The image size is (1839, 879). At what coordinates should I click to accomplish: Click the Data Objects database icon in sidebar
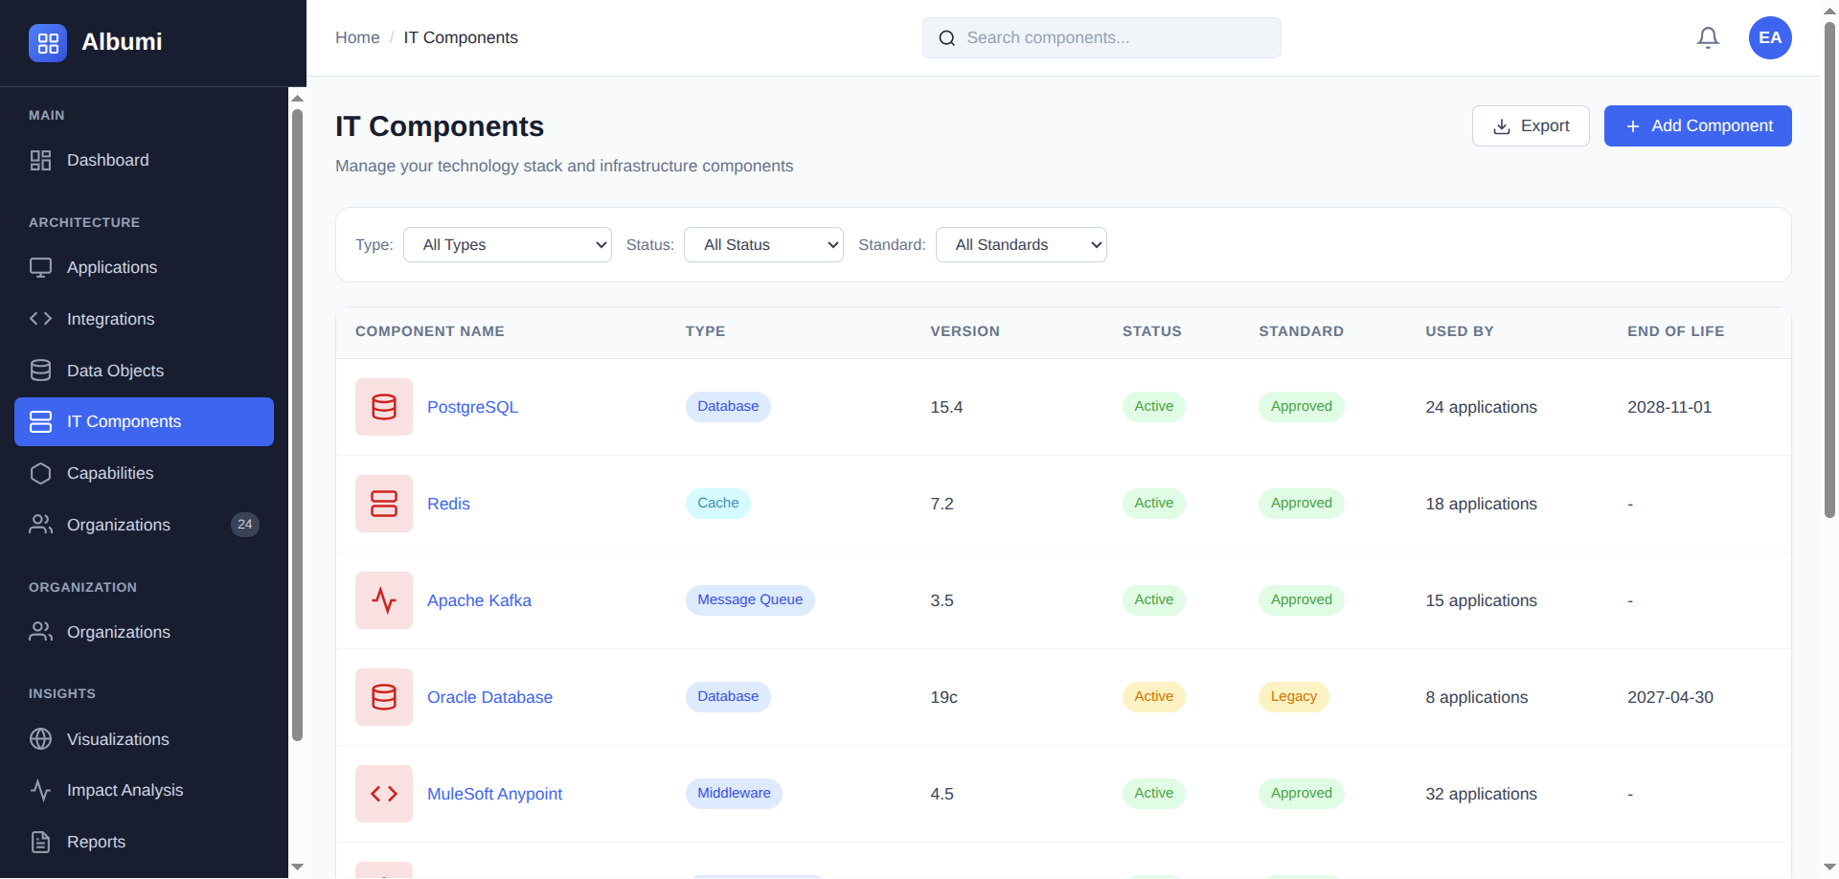point(40,370)
